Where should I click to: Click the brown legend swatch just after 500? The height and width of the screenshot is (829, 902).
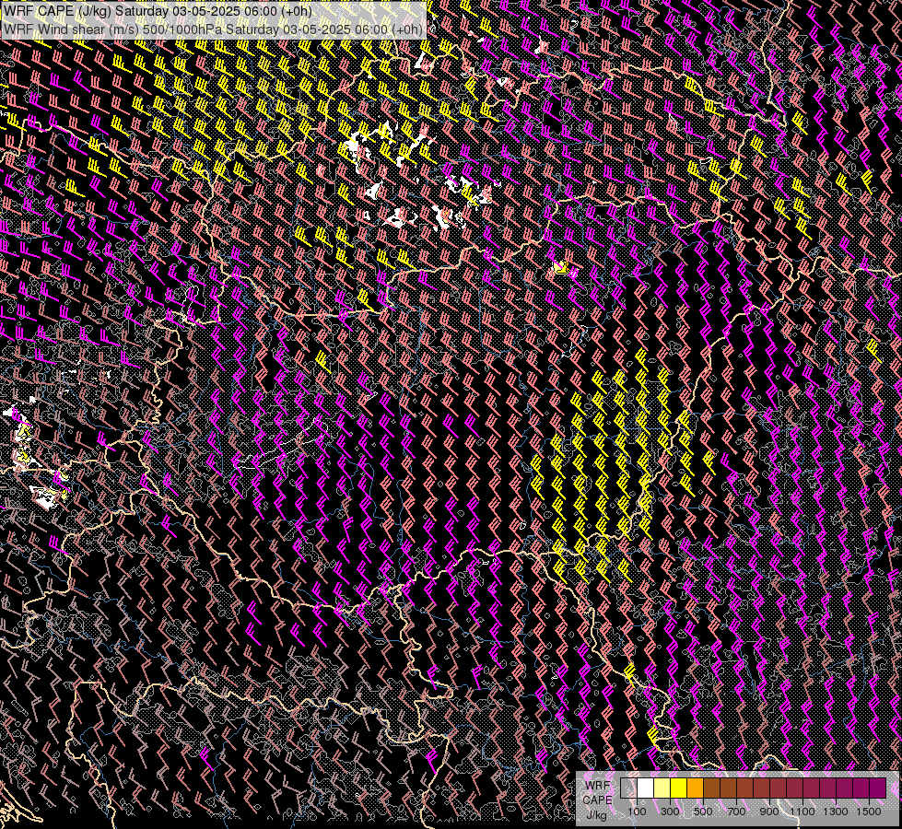coord(711,788)
